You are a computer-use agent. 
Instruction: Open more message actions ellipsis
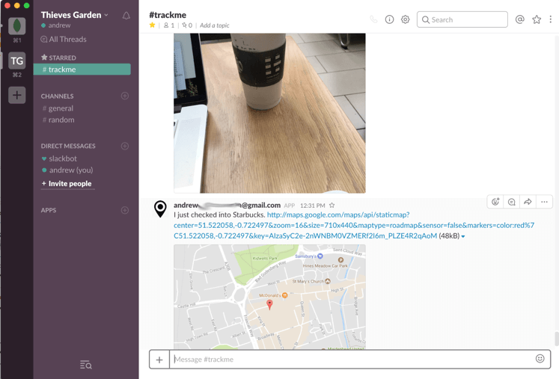[x=544, y=202]
